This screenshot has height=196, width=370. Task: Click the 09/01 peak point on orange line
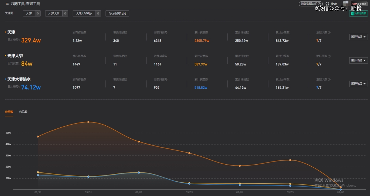pos(88,122)
